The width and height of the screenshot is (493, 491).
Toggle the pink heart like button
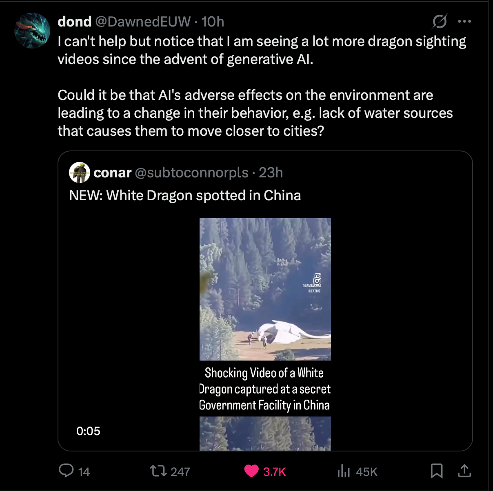click(251, 471)
